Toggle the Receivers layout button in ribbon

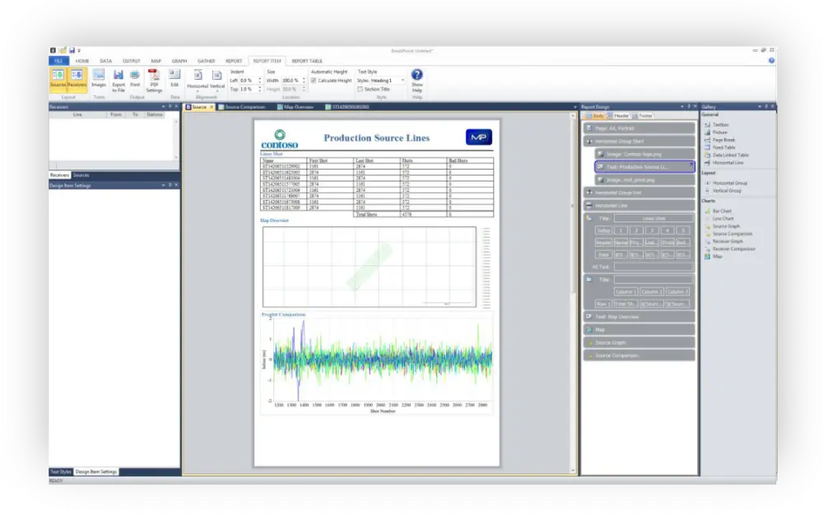[77, 80]
